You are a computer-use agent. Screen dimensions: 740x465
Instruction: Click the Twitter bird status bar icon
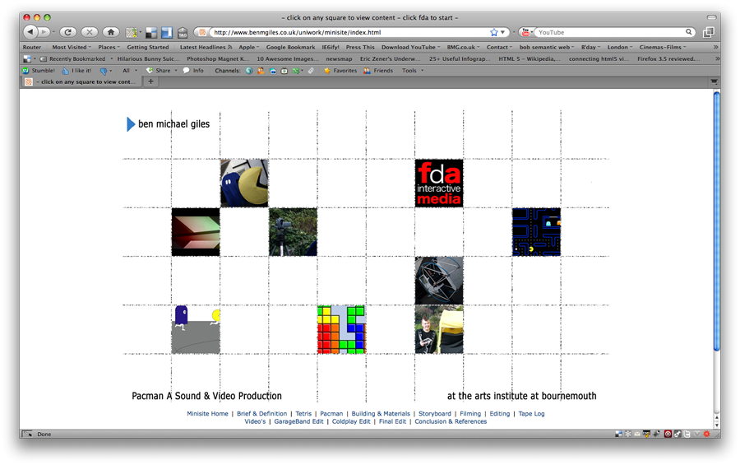(x=687, y=434)
